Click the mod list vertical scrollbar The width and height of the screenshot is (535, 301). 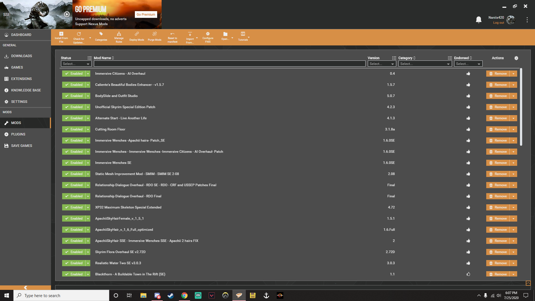(x=521, y=107)
